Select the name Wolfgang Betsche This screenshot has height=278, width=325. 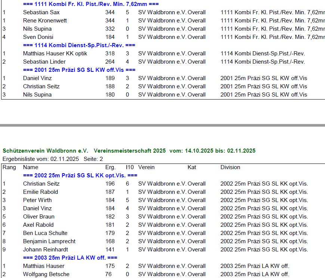(46, 274)
